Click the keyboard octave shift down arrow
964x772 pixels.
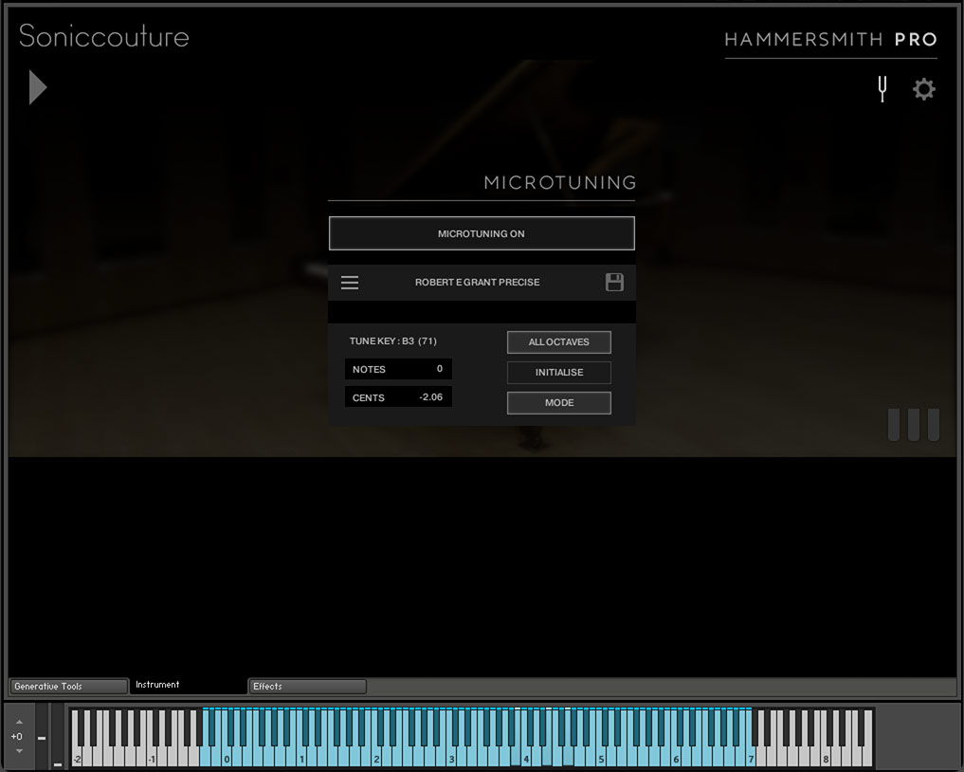(x=19, y=751)
